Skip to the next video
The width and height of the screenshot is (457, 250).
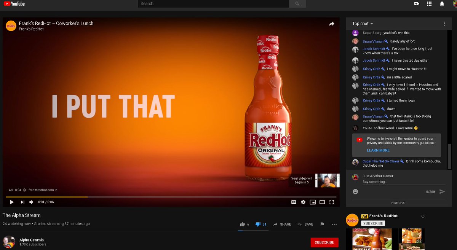tap(22, 202)
